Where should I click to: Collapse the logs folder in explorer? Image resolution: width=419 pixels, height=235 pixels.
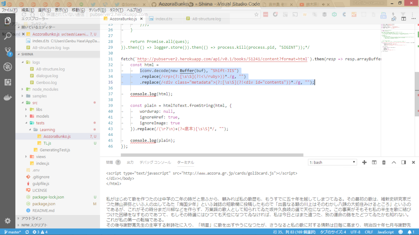click(23, 62)
